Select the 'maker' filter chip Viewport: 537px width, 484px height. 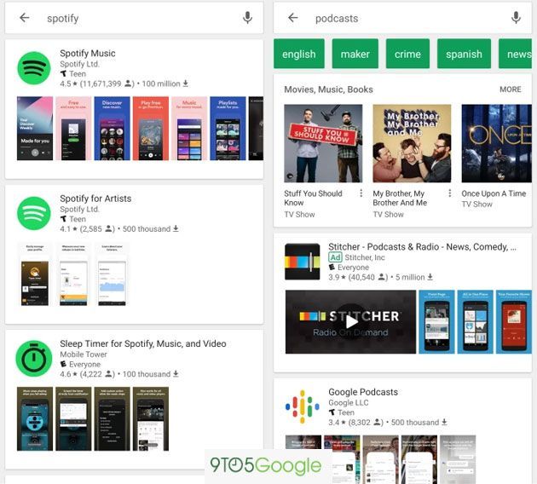click(x=355, y=54)
